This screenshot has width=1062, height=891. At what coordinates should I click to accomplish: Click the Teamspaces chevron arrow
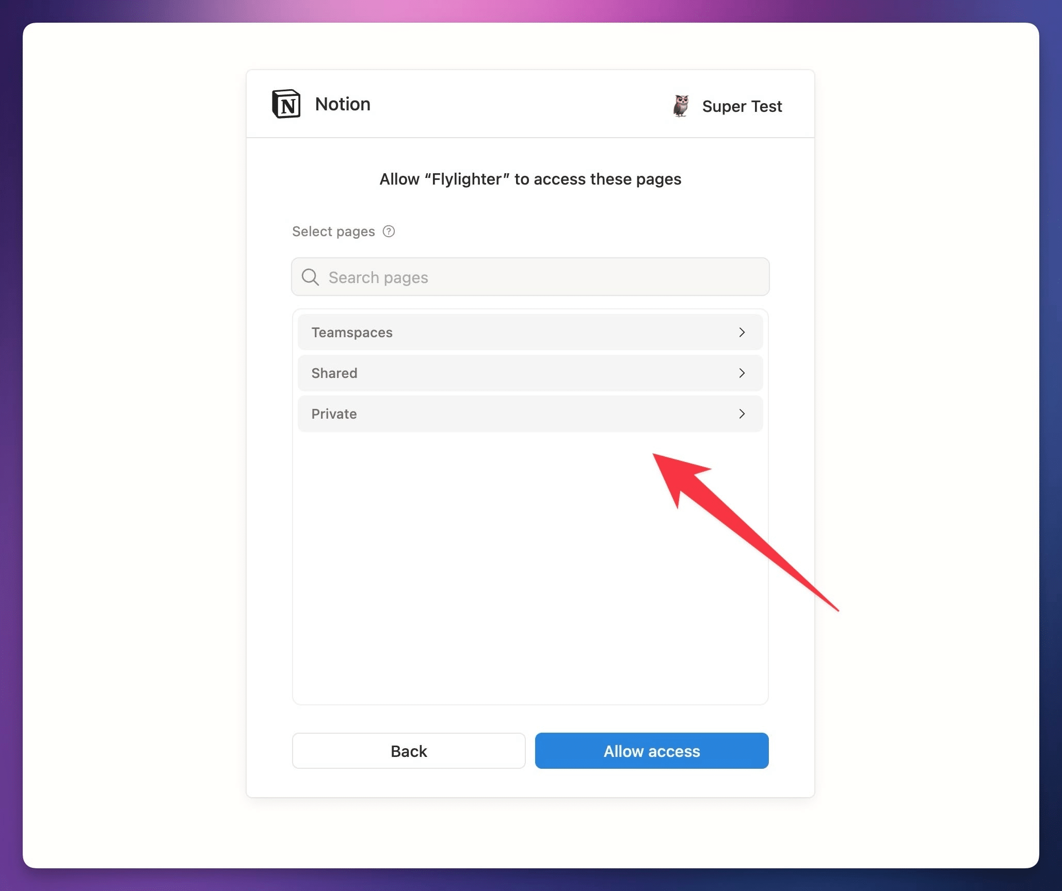742,333
